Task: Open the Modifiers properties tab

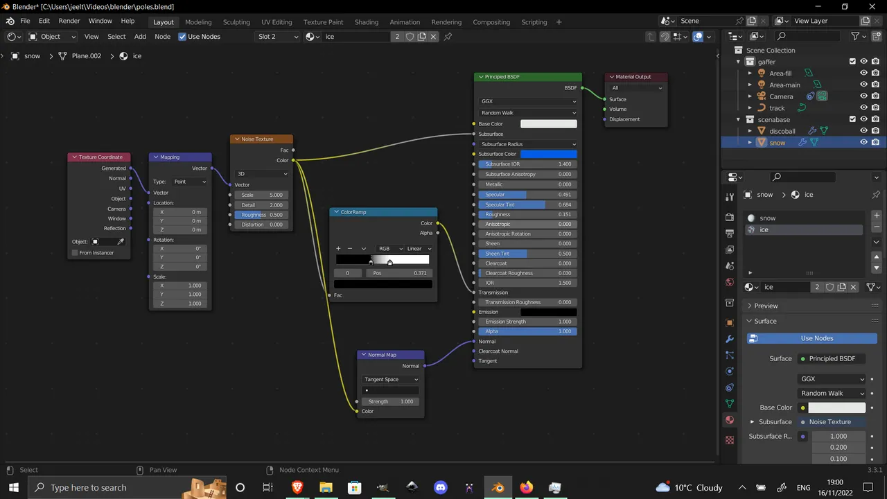Action: tap(730, 339)
